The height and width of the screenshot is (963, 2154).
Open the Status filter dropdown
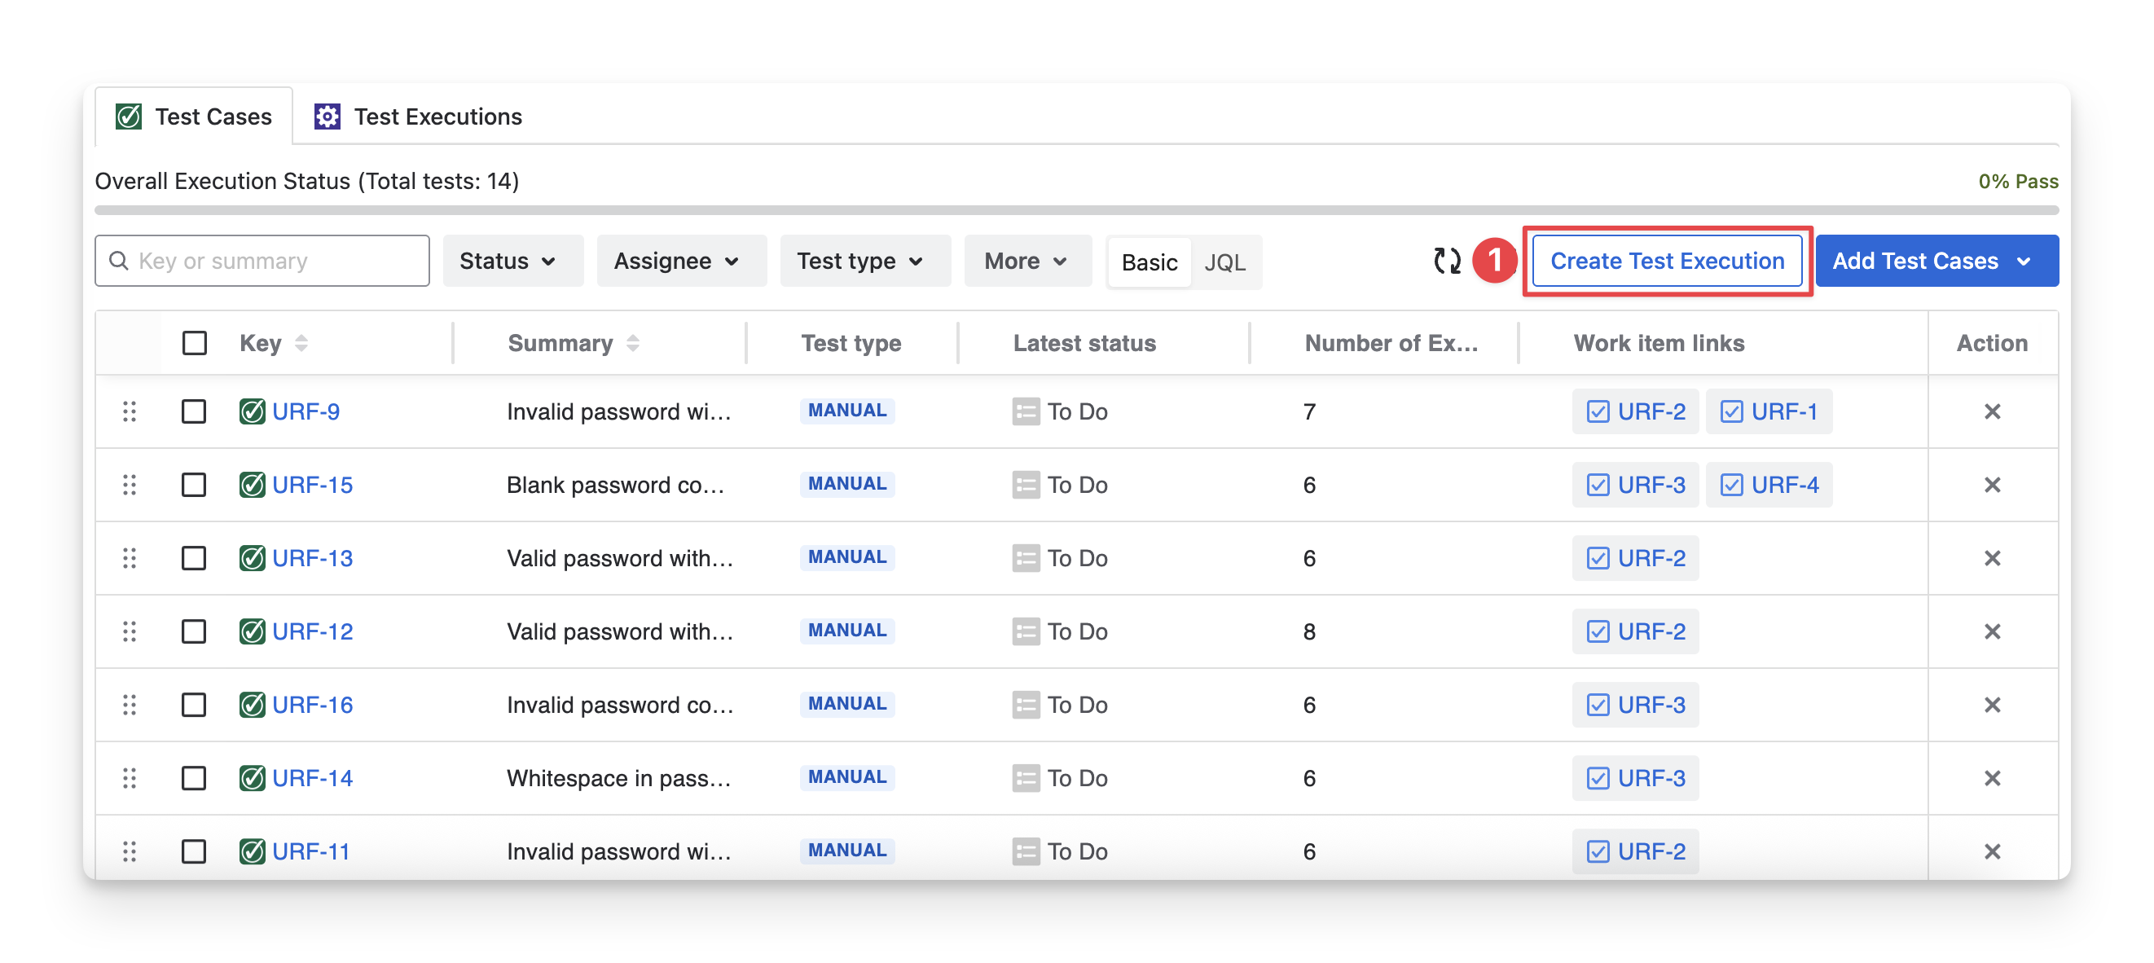tap(508, 261)
